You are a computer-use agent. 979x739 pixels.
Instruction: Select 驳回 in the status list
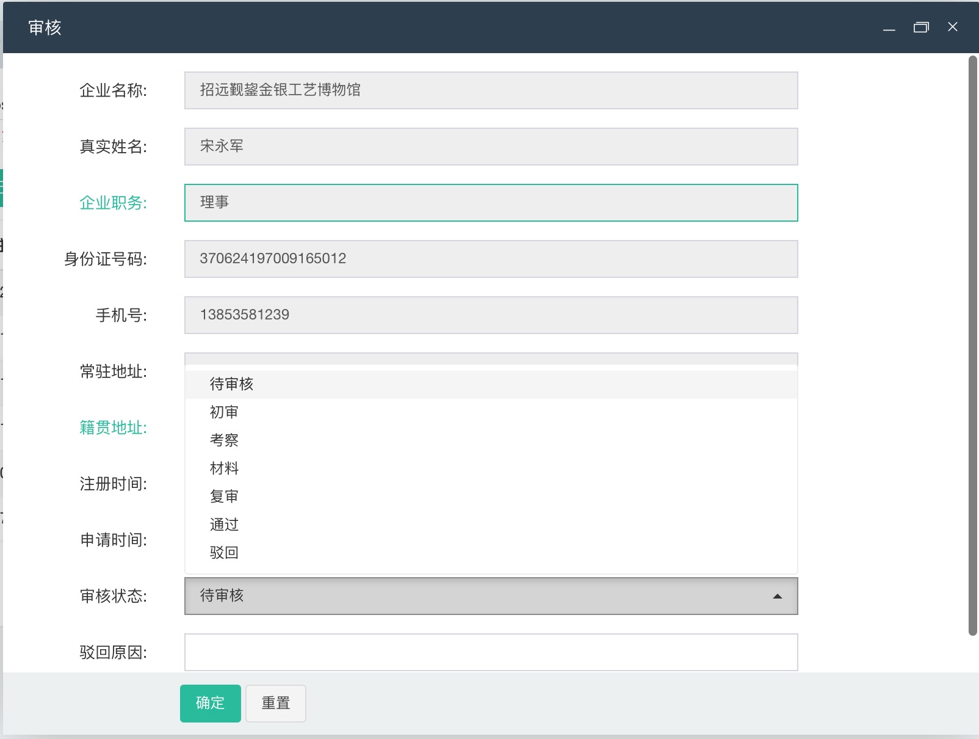[224, 553]
